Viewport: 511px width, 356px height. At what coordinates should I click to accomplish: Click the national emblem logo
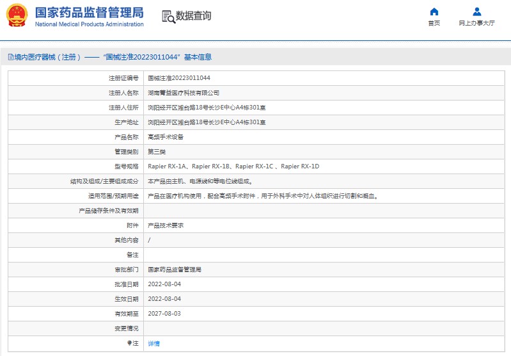pos(17,15)
